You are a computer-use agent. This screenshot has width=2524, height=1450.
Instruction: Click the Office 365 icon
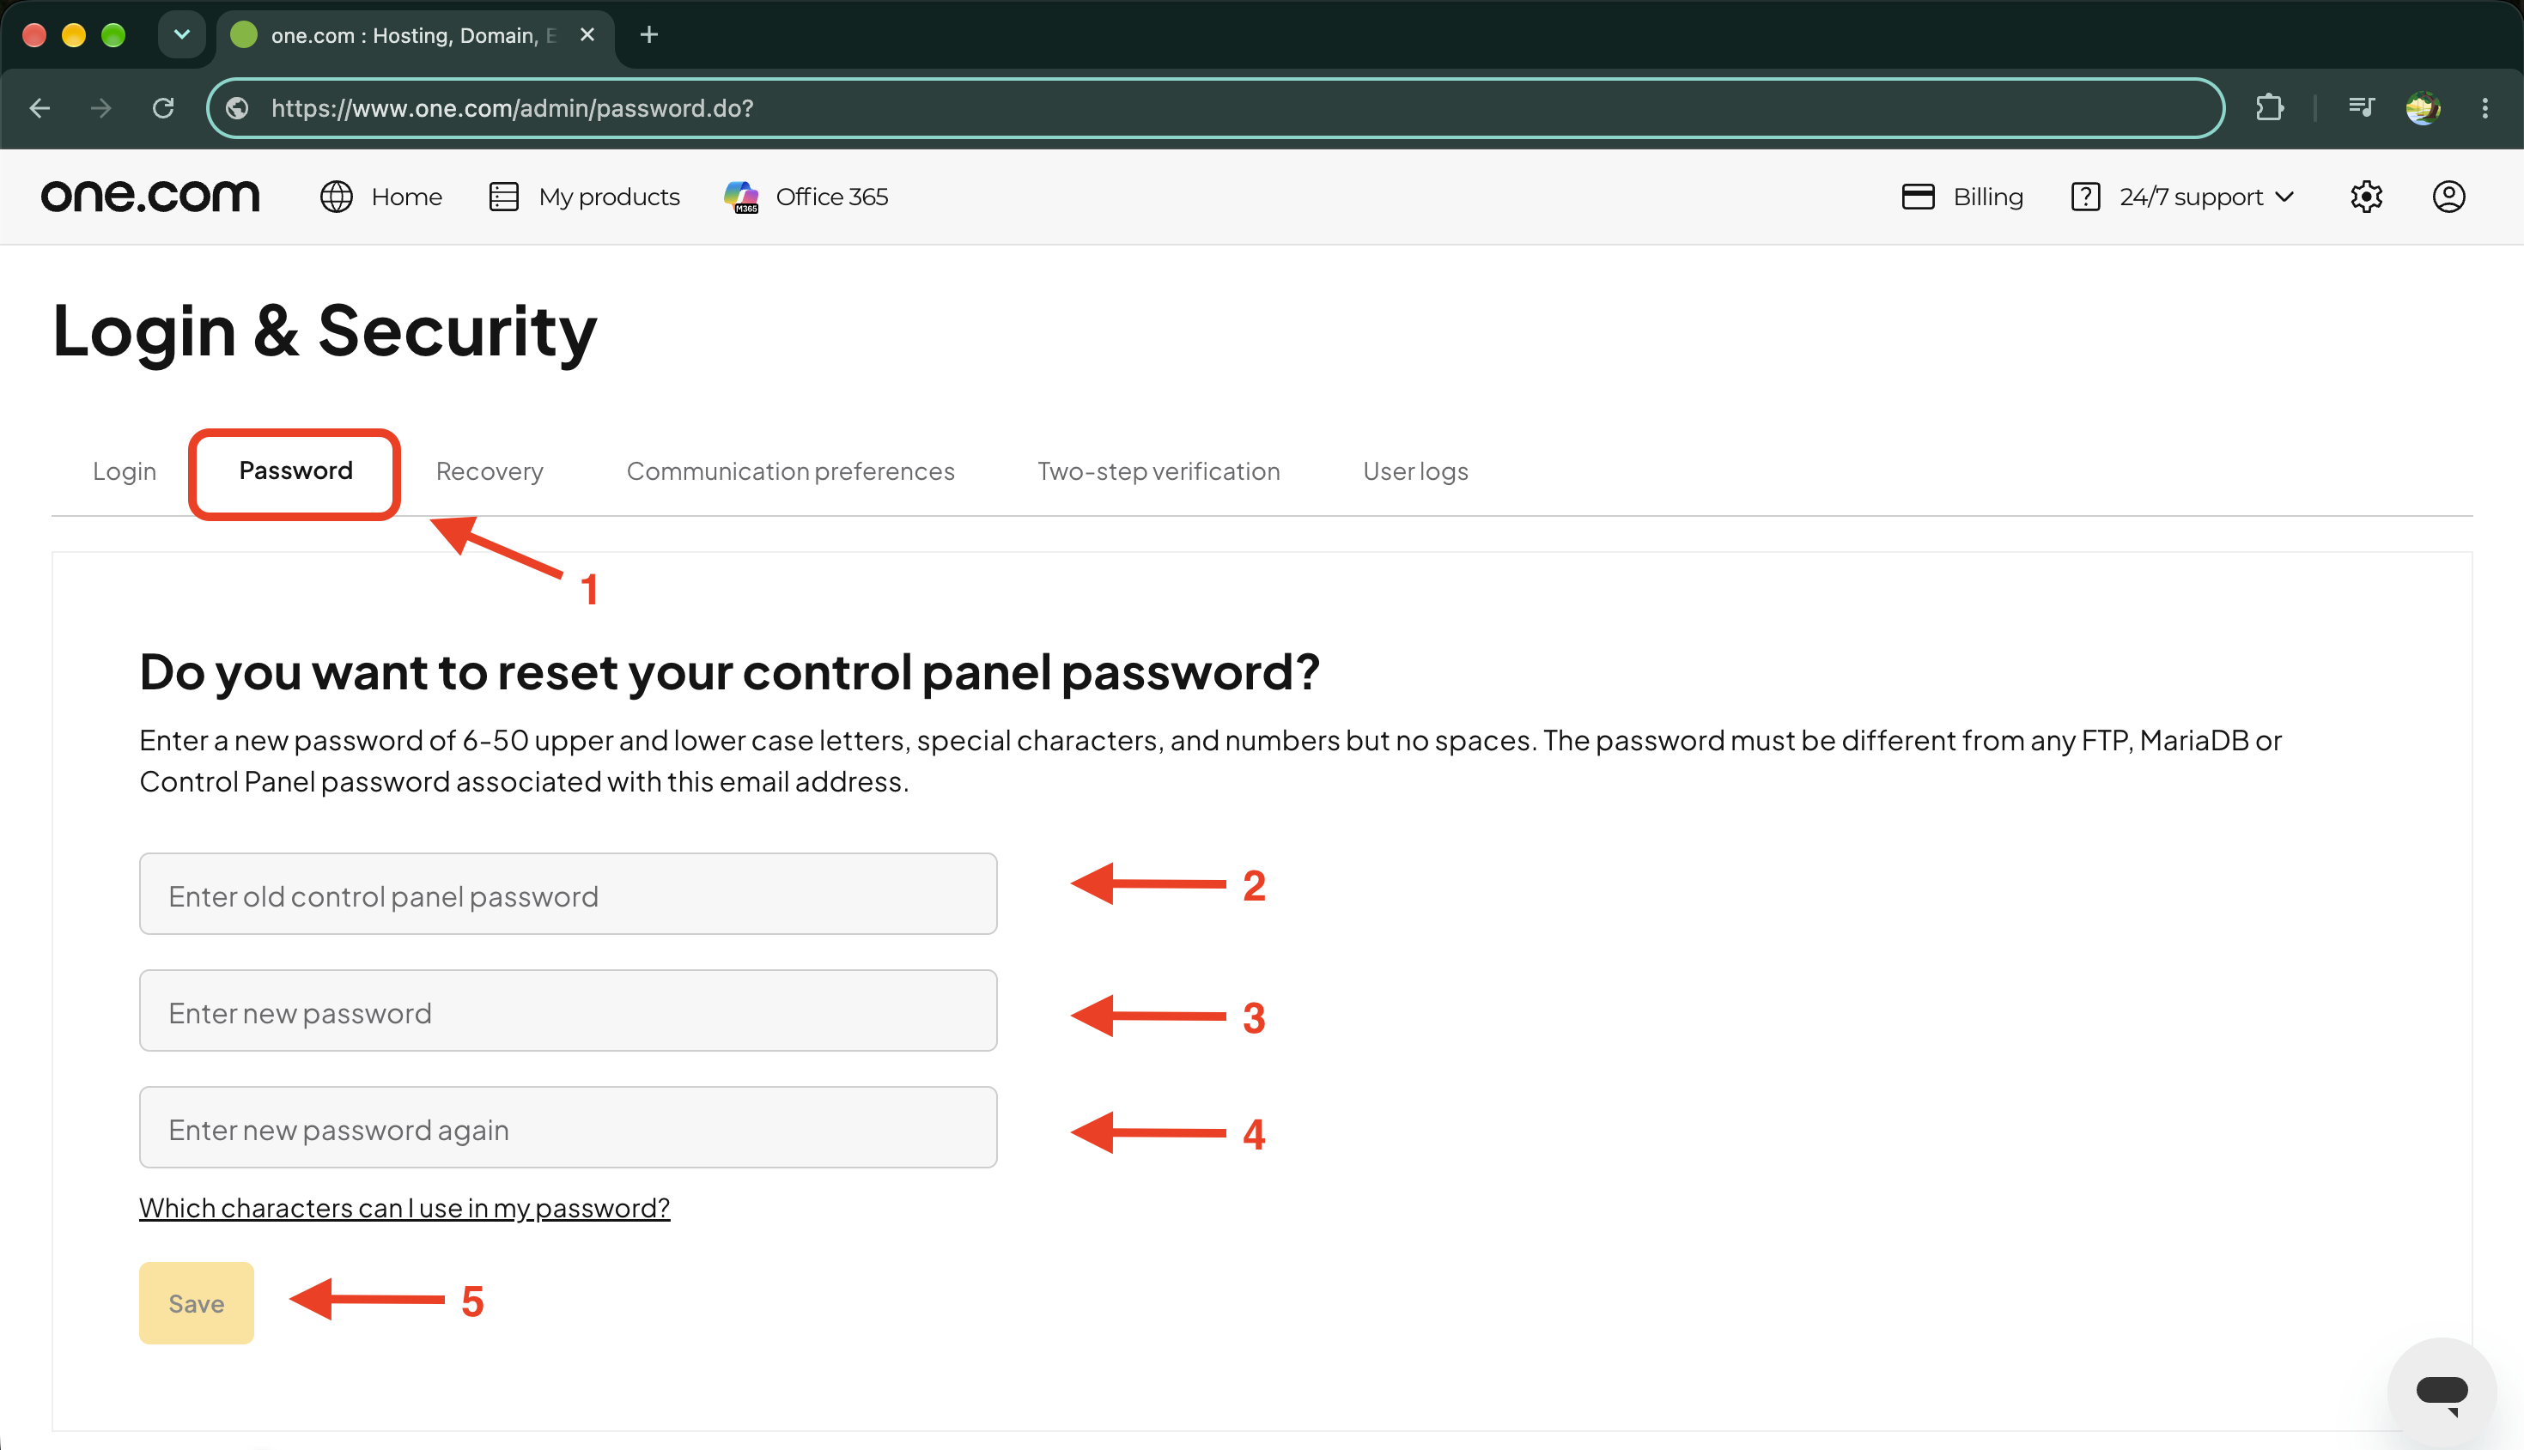point(742,197)
